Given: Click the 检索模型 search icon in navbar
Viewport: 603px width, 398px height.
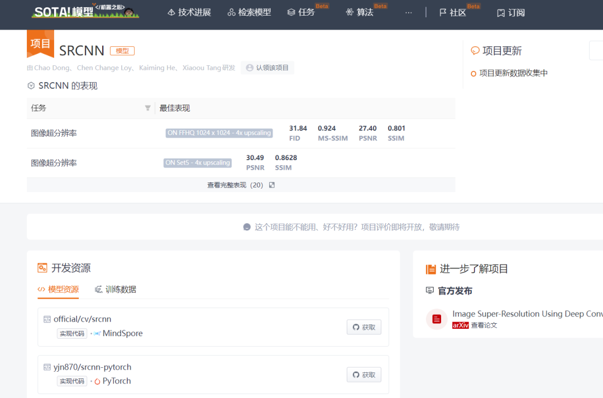Looking at the screenshot, I should coord(231,12).
